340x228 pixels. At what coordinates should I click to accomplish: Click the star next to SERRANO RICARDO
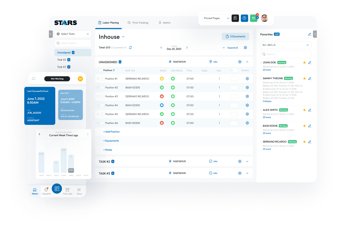pos(304,142)
